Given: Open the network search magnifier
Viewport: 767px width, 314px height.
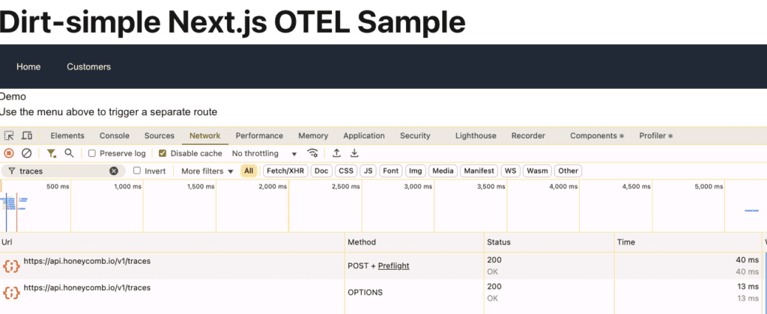Looking at the screenshot, I should (69, 153).
